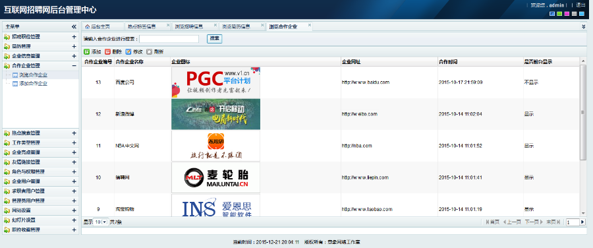Go to previous page (上一页) in pager
The height and width of the screenshot is (248, 593).
coord(512,222)
